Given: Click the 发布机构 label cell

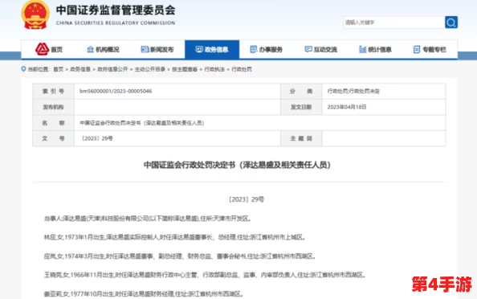Looking at the screenshot, I should point(53,107).
